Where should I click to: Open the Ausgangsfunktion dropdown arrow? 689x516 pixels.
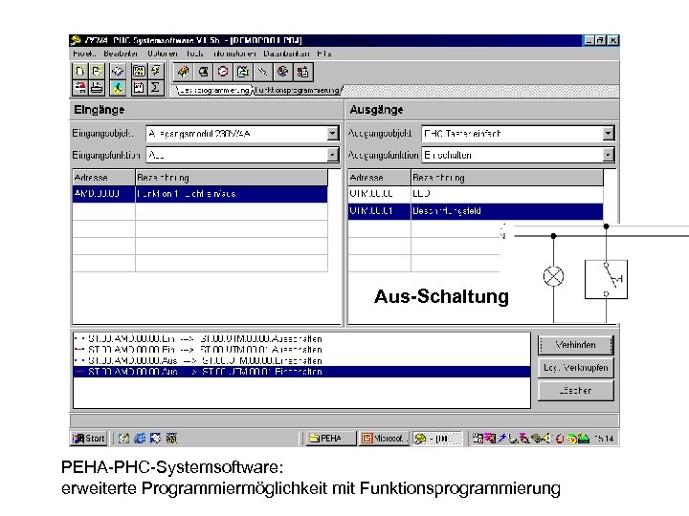point(609,155)
